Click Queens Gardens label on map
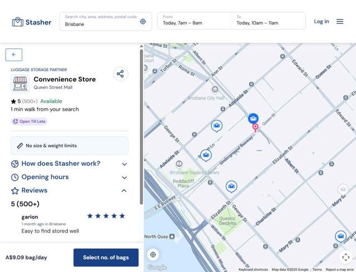Viewport: 356px width, 272px height. coord(228,221)
